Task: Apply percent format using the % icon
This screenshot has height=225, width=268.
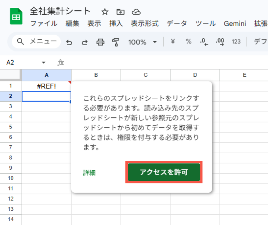Action: (188, 42)
